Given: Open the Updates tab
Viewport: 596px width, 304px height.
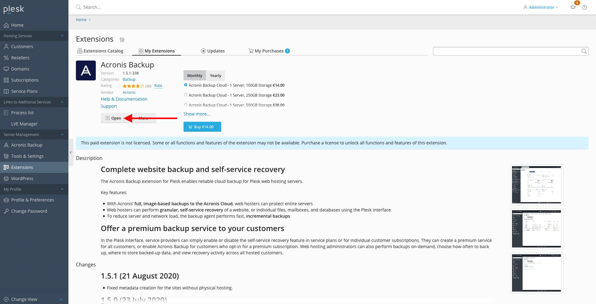Looking at the screenshot, I should point(213,51).
